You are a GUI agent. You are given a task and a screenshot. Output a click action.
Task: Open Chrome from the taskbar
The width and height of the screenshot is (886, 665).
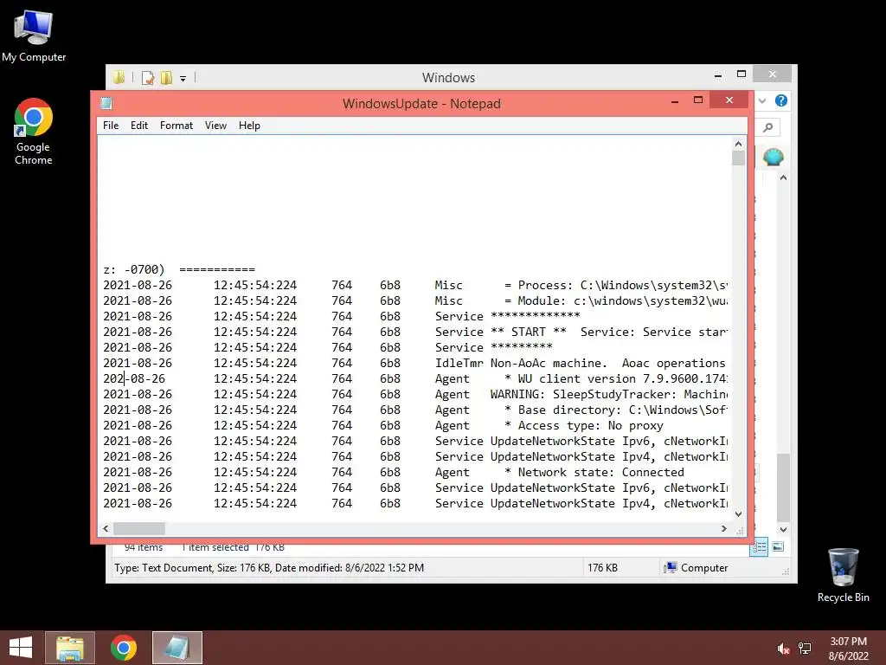[124, 648]
